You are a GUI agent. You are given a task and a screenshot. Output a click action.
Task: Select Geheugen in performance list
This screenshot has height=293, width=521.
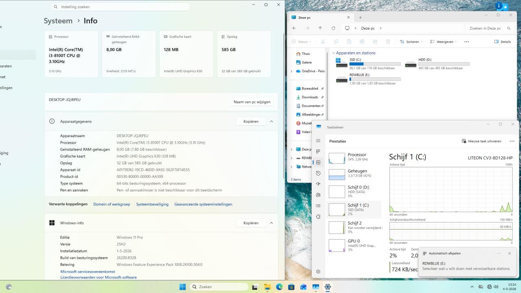[x=355, y=174]
